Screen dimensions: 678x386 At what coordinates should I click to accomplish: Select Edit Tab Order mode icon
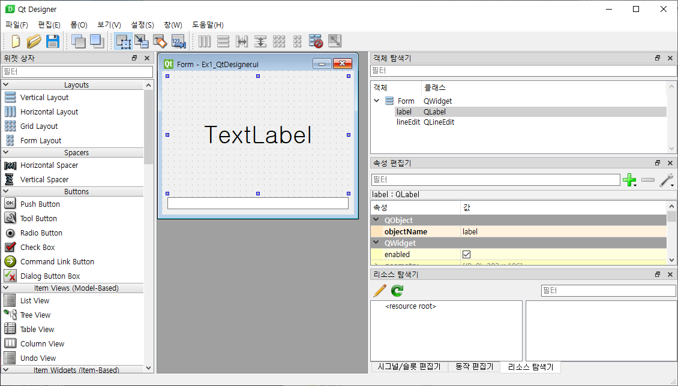click(x=178, y=41)
